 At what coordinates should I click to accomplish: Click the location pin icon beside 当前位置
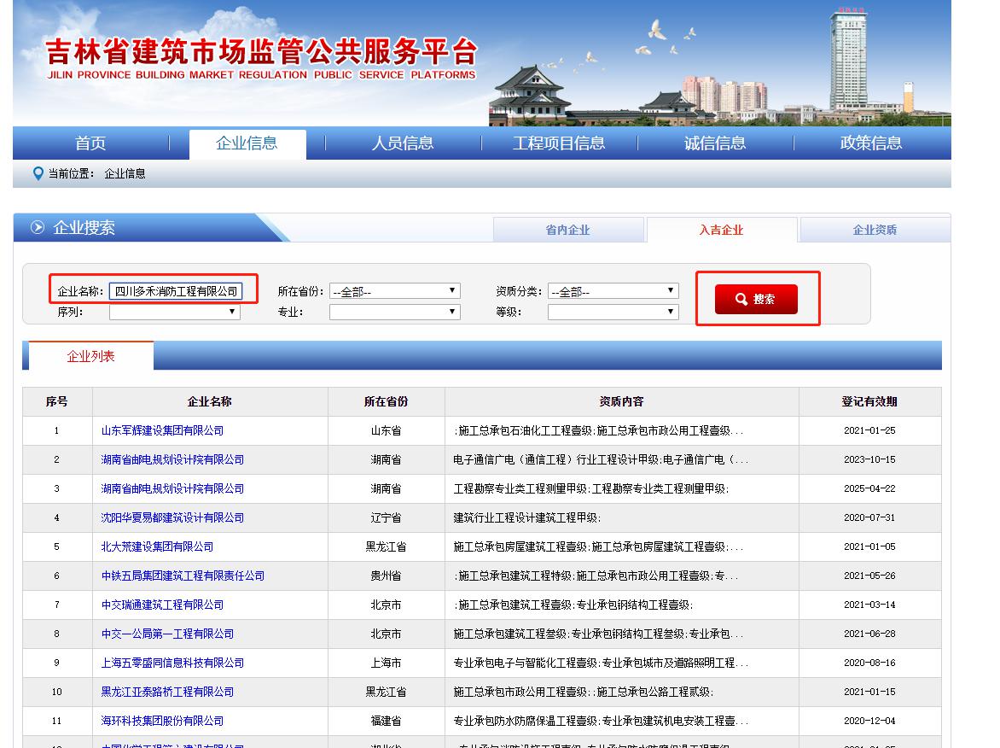(x=38, y=173)
